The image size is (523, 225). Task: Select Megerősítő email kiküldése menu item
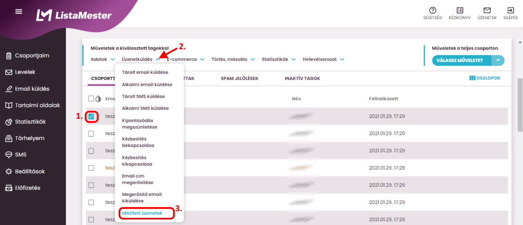pyautogui.click(x=142, y=198)
